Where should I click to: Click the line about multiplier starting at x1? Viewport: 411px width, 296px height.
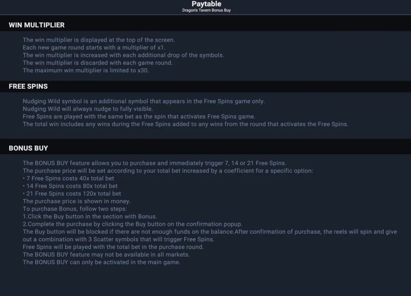click(x=94, y=48)
